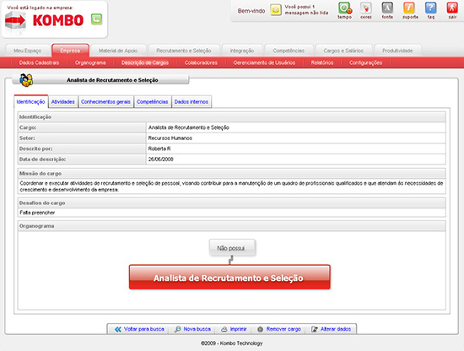Open the unread message envelope icon
The width and height of the screenshot is (464, 351).
pos(276,10)
